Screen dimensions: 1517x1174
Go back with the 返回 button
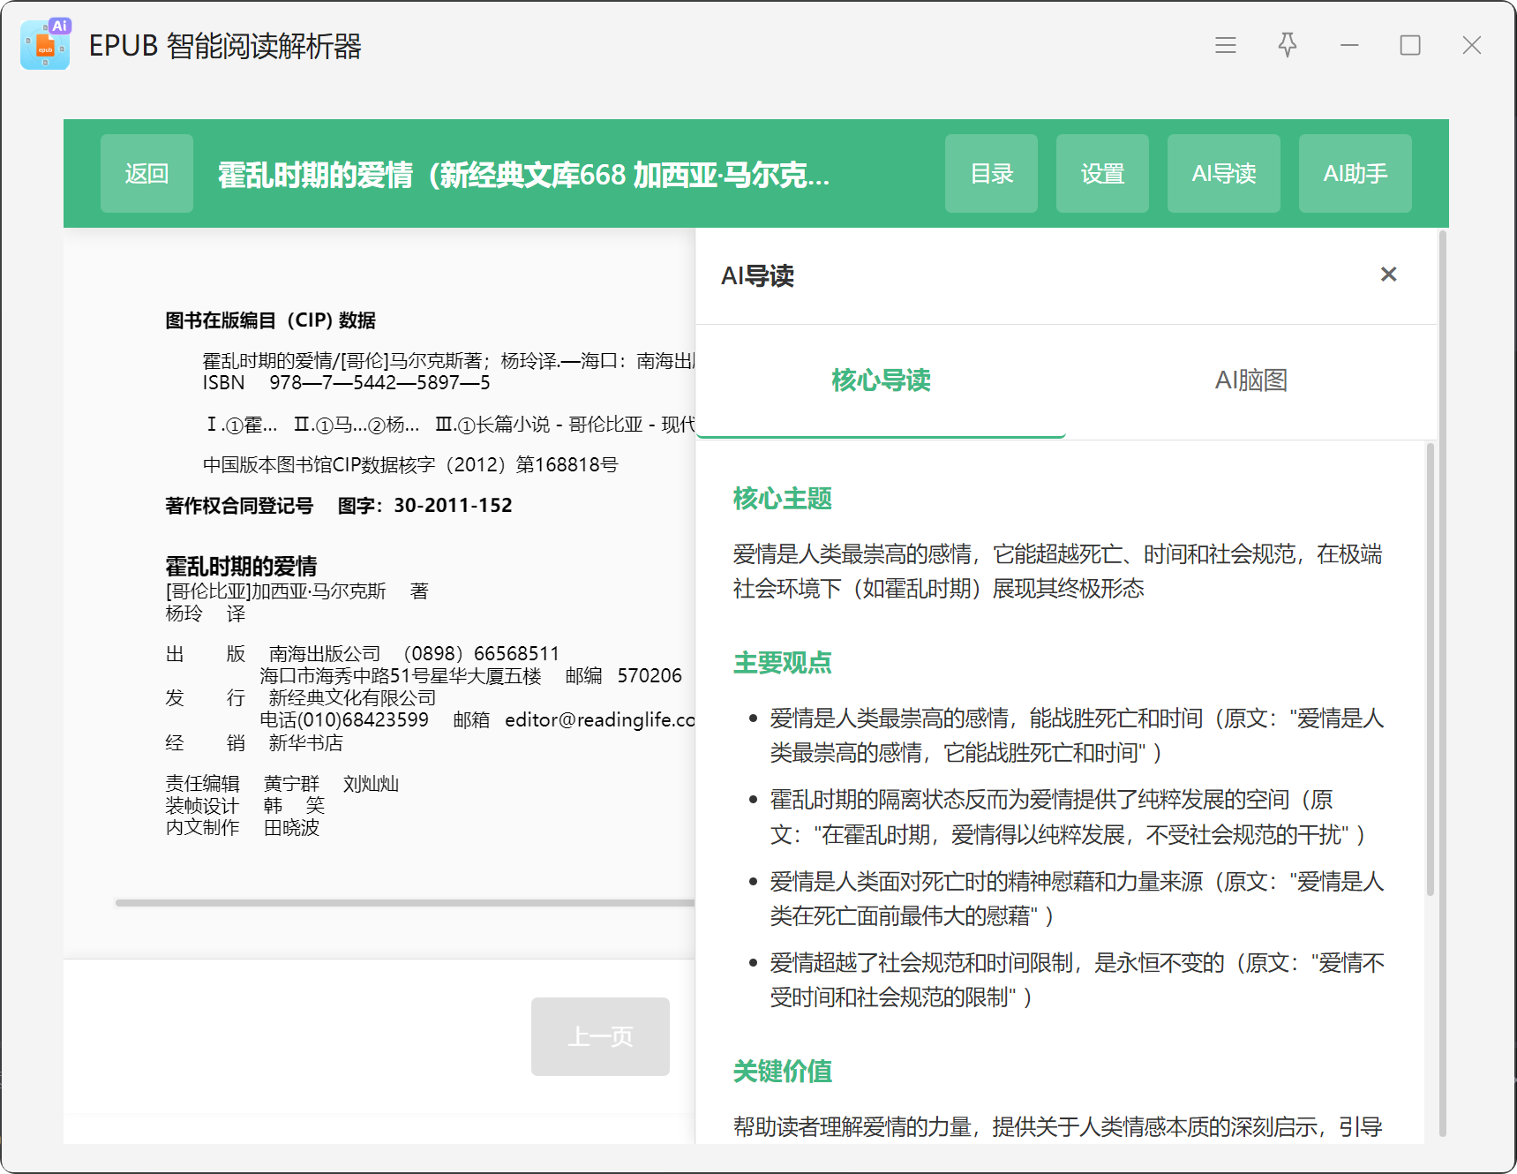coord(146,174)
